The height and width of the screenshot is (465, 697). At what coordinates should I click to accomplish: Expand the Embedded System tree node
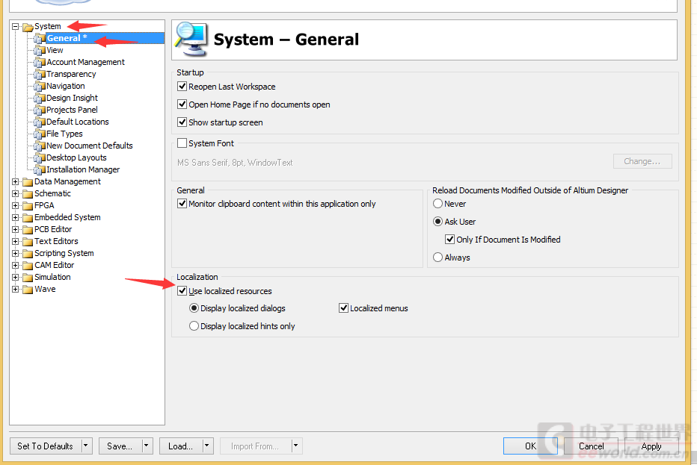click(16, 218)
